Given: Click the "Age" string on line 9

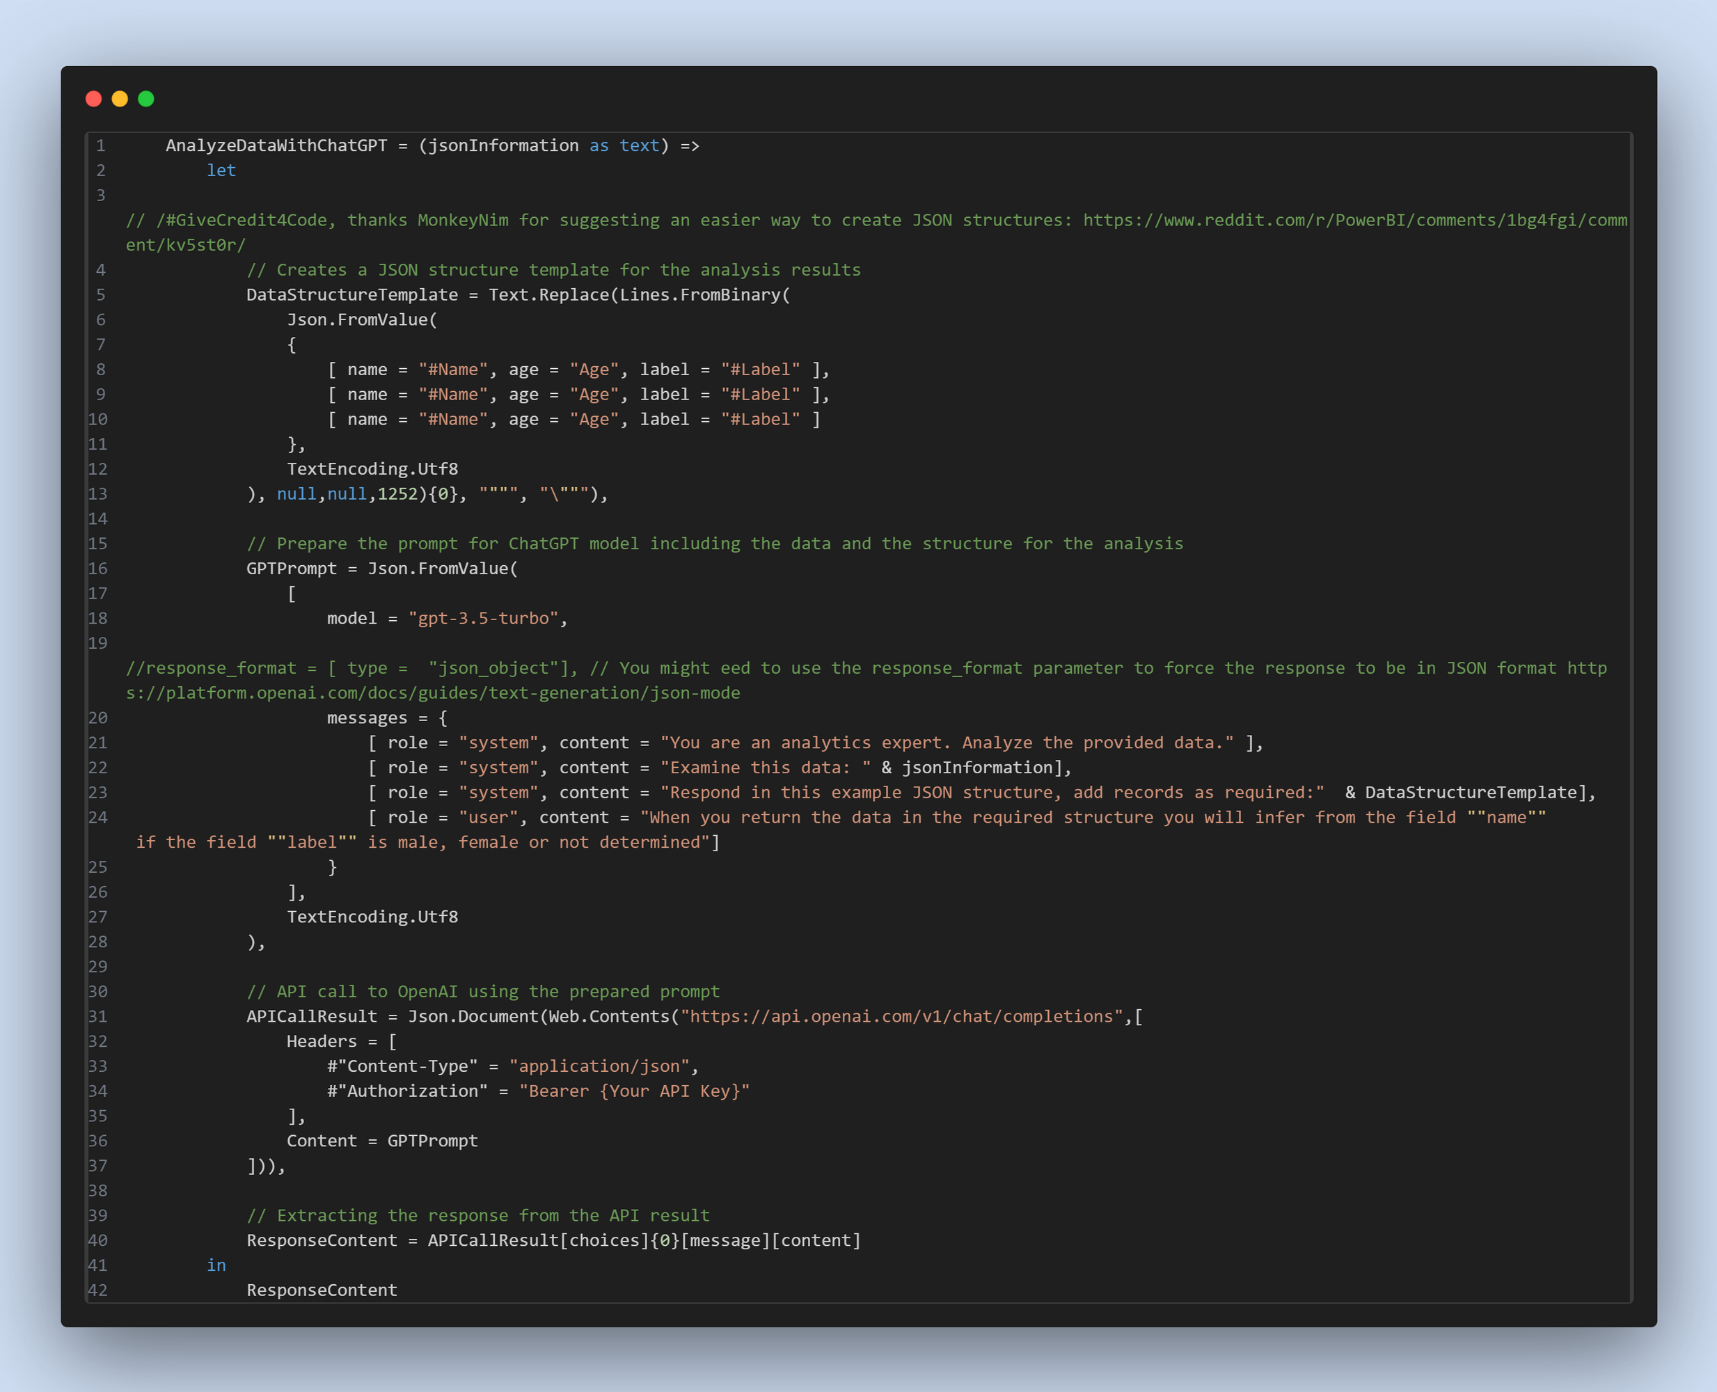Looking at the screenshot, I should coord(594,394).
